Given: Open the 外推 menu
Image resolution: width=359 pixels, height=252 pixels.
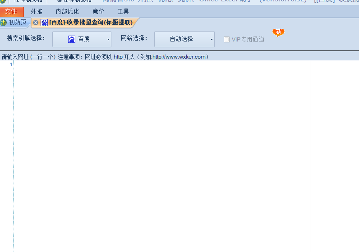Looking at the screenshot, I should [x=37, y=11].
